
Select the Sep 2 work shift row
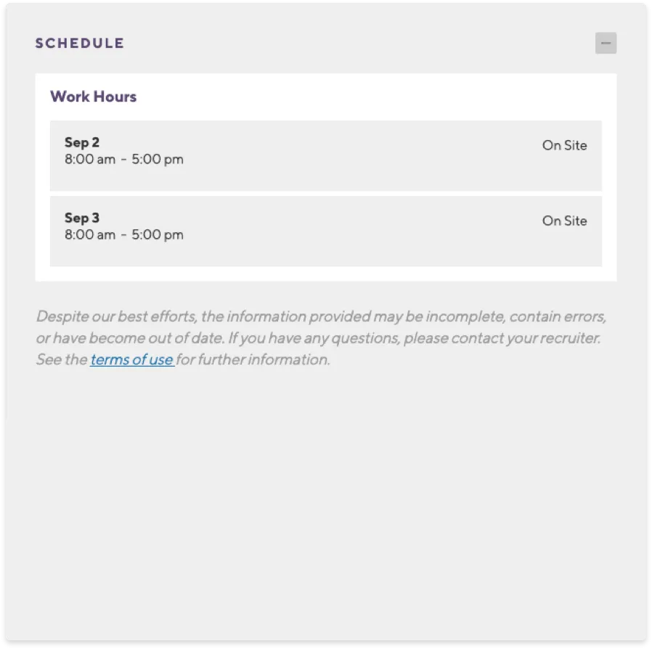325,155
